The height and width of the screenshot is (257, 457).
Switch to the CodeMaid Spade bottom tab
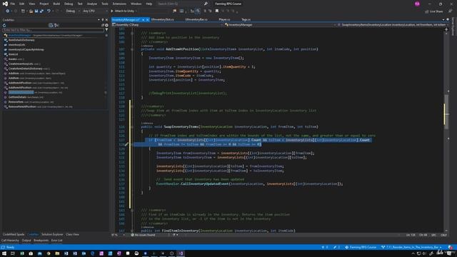pyautogui.click(x=14, y=234)
